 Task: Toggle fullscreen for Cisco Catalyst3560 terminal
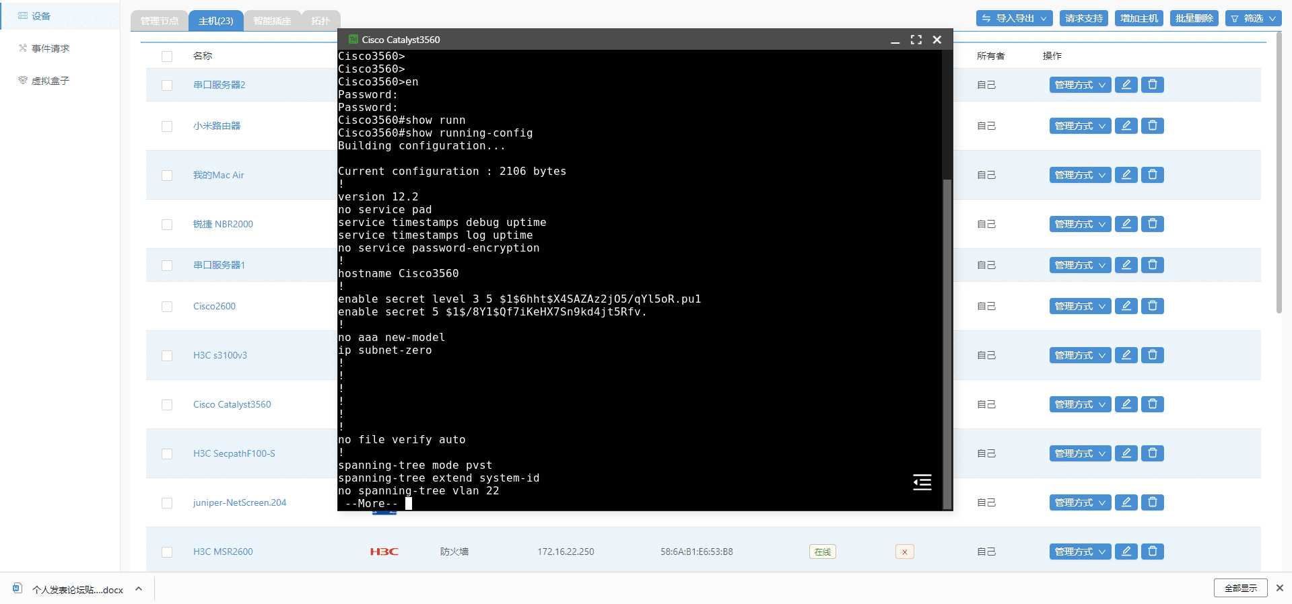point(916,40)
